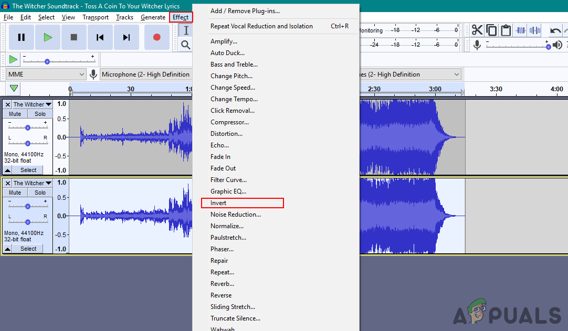Start recording with the red Record button
Screen dimensions: 568x331
[157, 37]
